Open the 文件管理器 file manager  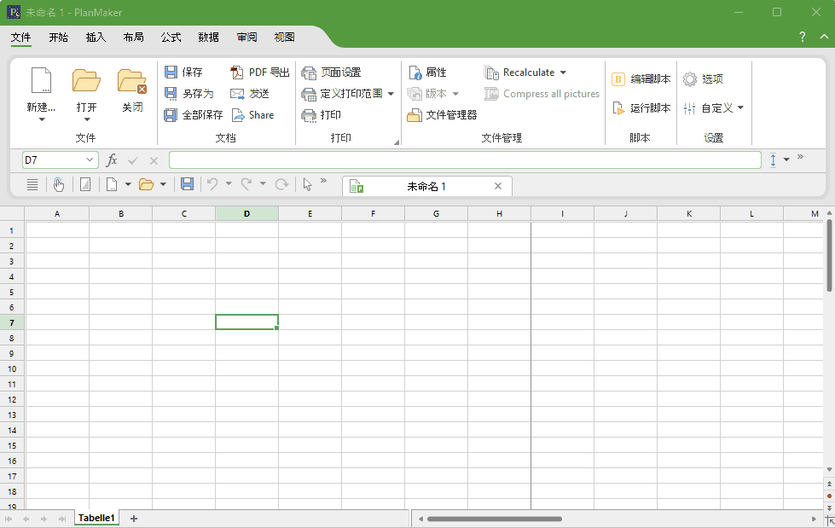pos(415,115)
